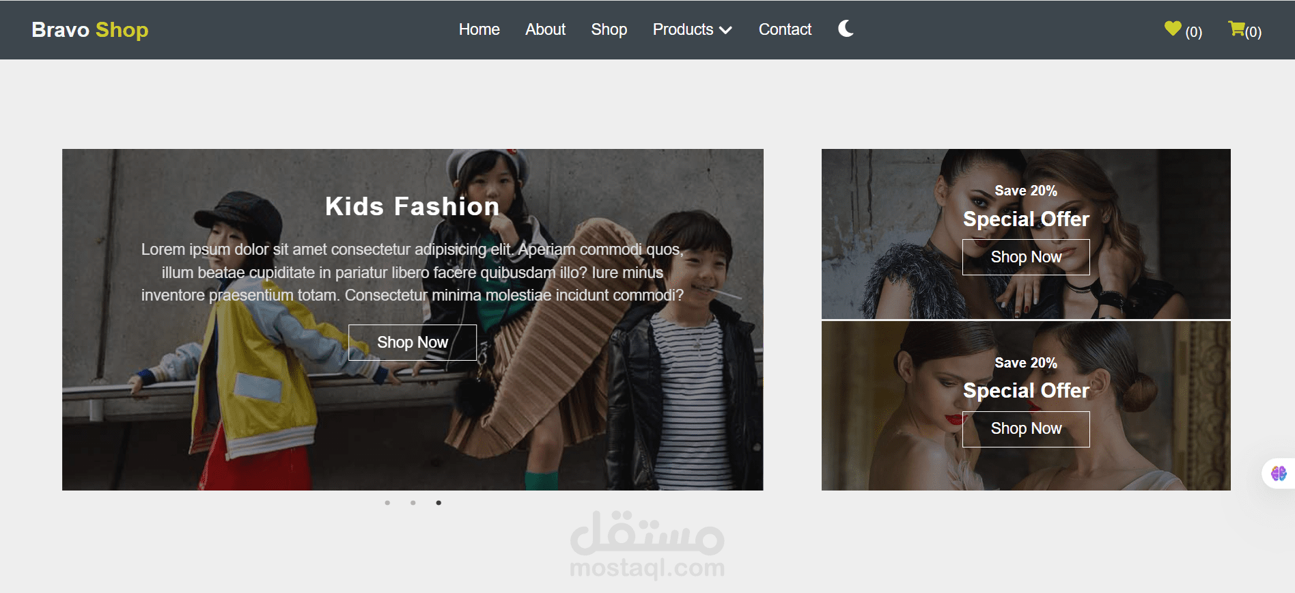Open the shopping cart icon
Screen dimensions: 1295x593
pos(1236,29)
